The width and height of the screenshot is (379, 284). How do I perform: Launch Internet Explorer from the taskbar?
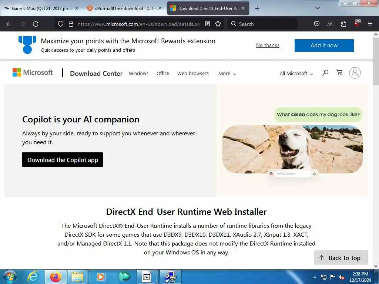click(33, 277)
